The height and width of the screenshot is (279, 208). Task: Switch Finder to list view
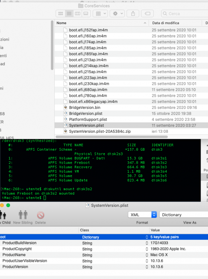[69, 13]
